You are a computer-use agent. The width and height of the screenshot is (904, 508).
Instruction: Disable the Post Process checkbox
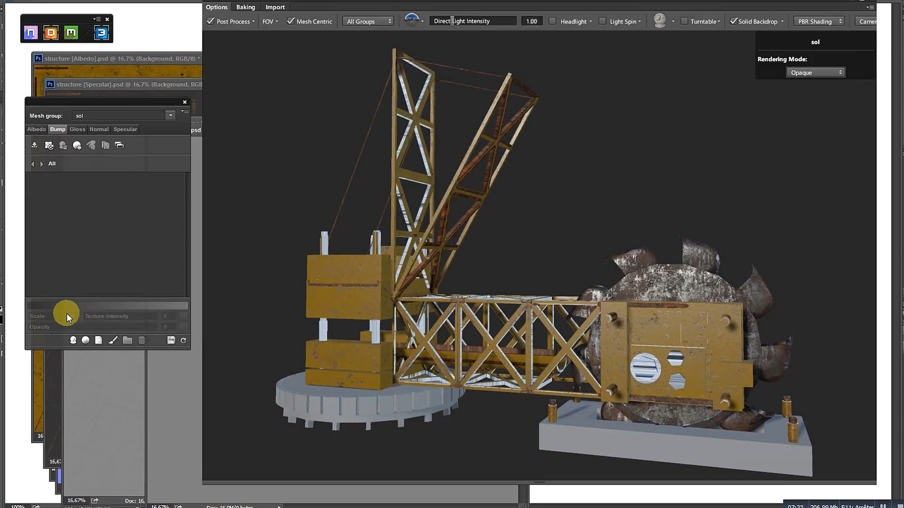(210, 21)
